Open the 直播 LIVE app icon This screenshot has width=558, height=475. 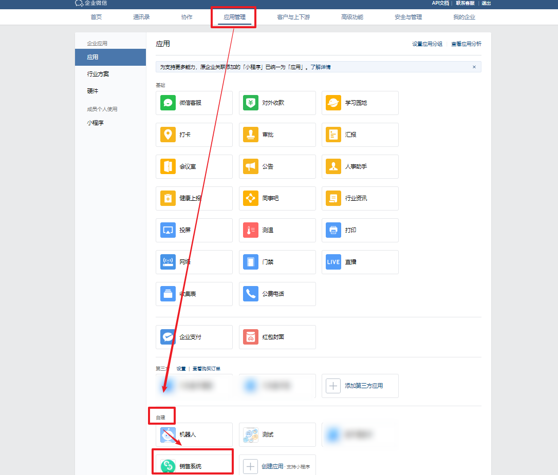click(333, 262)
